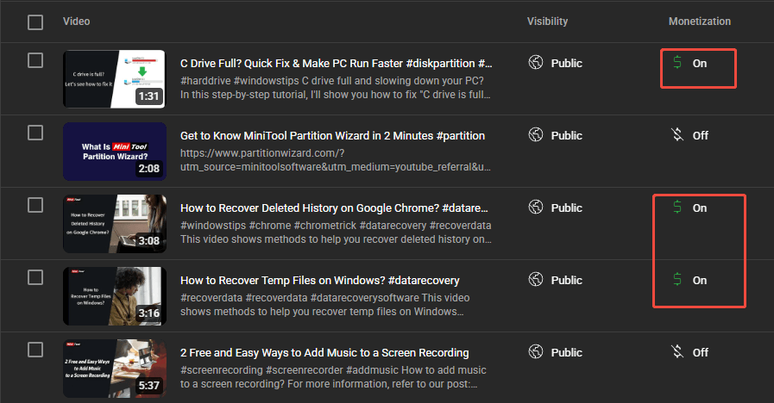Open What Is MiniTool Partition Wizard thumbnail

pyautogui.click(x=114, y=152)
